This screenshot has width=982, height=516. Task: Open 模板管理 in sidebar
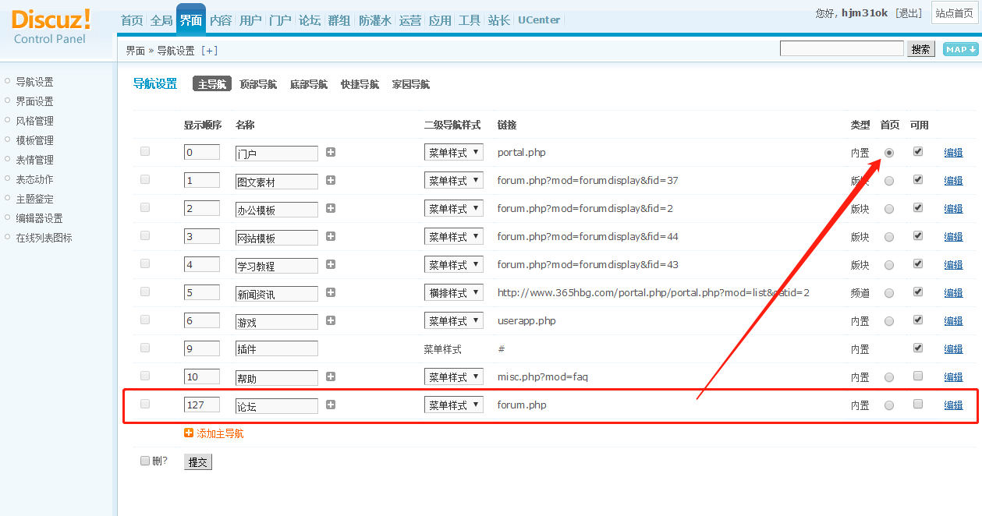35,140
